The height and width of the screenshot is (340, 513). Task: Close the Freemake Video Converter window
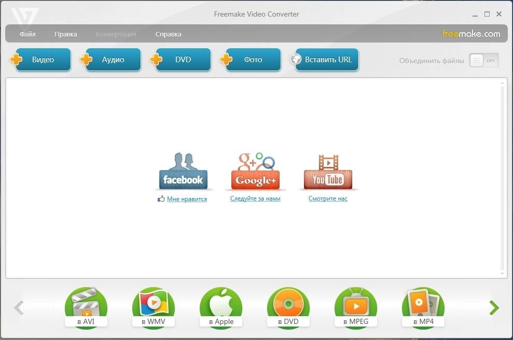pyautogui.click(x=499, y=14)
